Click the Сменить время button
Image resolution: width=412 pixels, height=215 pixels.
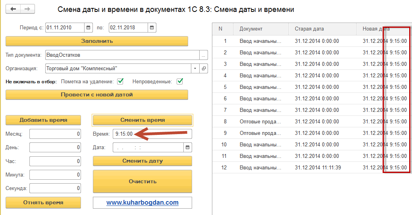click(142, 120)
